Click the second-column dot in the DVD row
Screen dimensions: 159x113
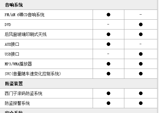pyautogui.click(x=141, y=24)
